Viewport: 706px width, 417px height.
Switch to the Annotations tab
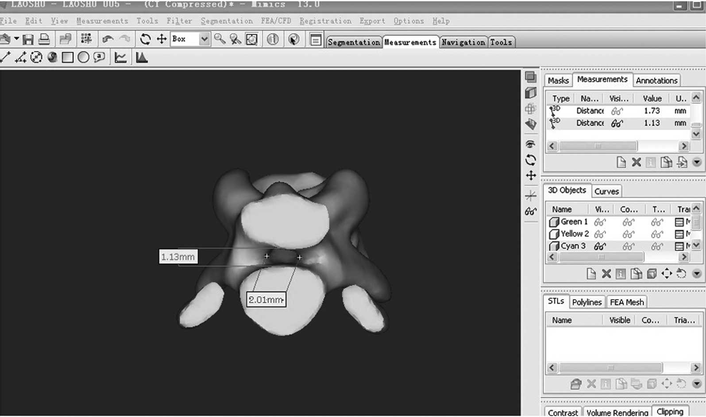click(x=656, y=81)
